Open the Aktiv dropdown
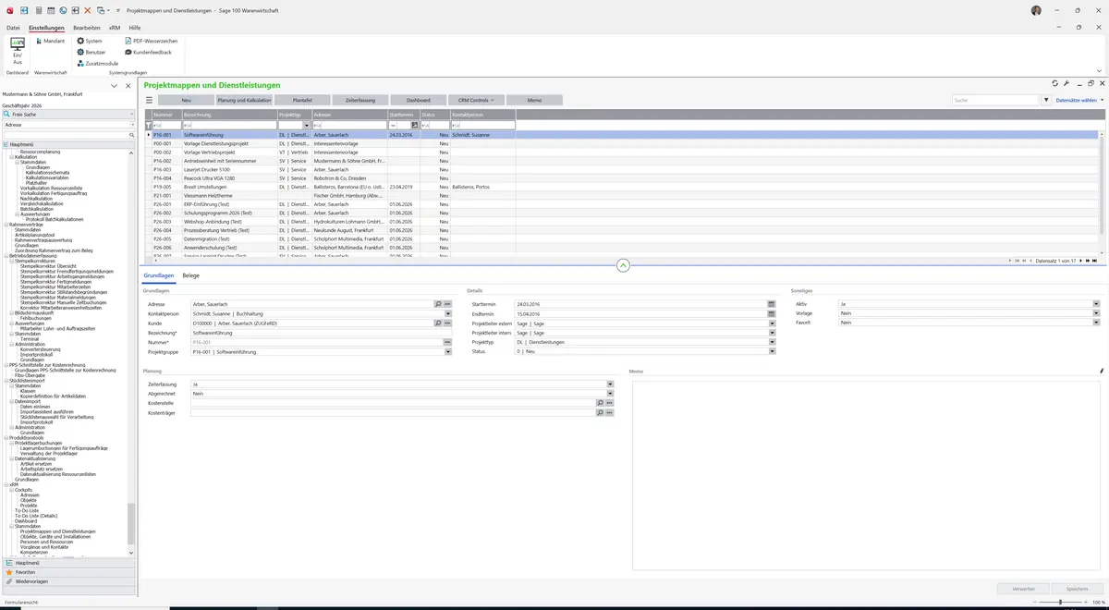 point(1096,303)
